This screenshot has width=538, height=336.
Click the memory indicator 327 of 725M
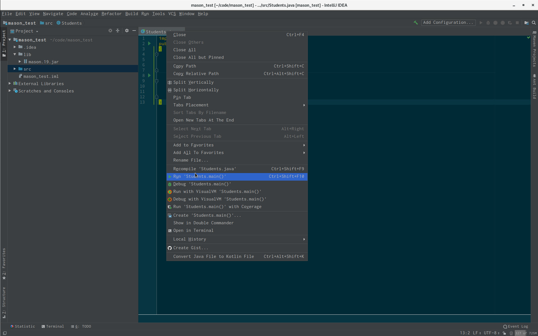(x=526, y=333)
